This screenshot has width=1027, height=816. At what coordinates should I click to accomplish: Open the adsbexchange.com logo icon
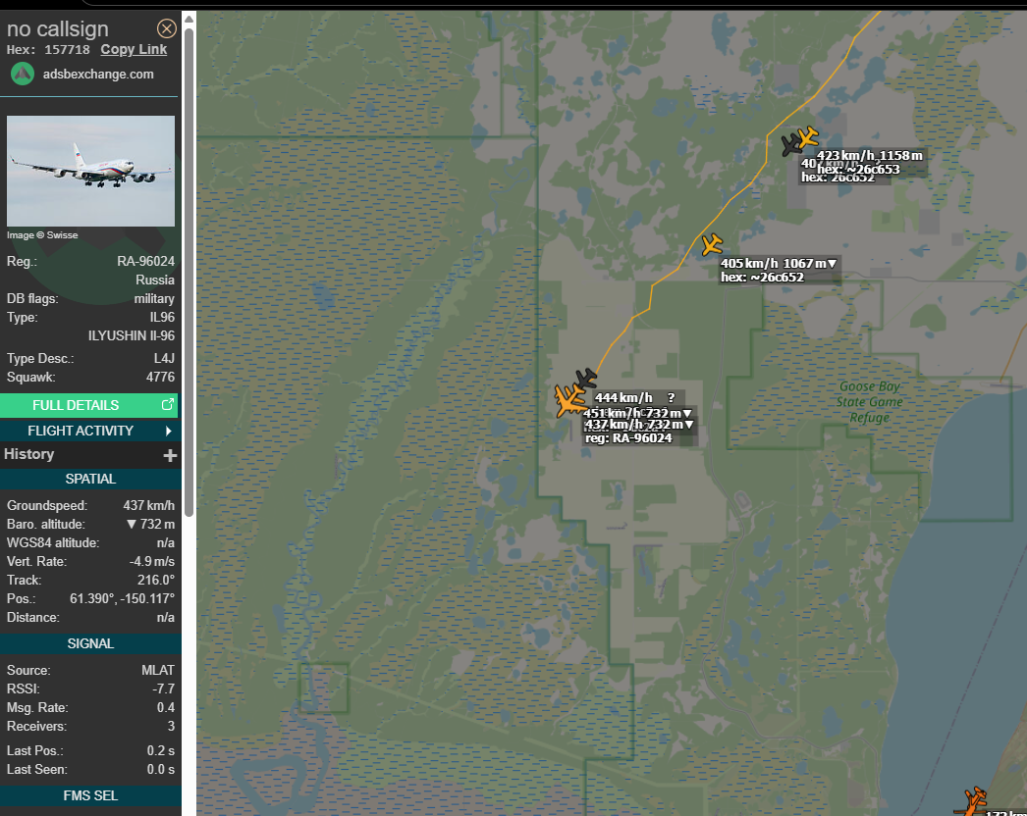tap(23, 74)
